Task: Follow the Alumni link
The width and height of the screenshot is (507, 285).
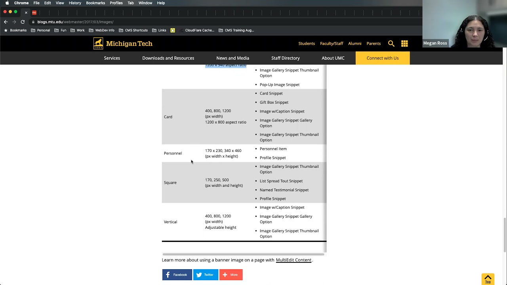Action: coord(355,44)
